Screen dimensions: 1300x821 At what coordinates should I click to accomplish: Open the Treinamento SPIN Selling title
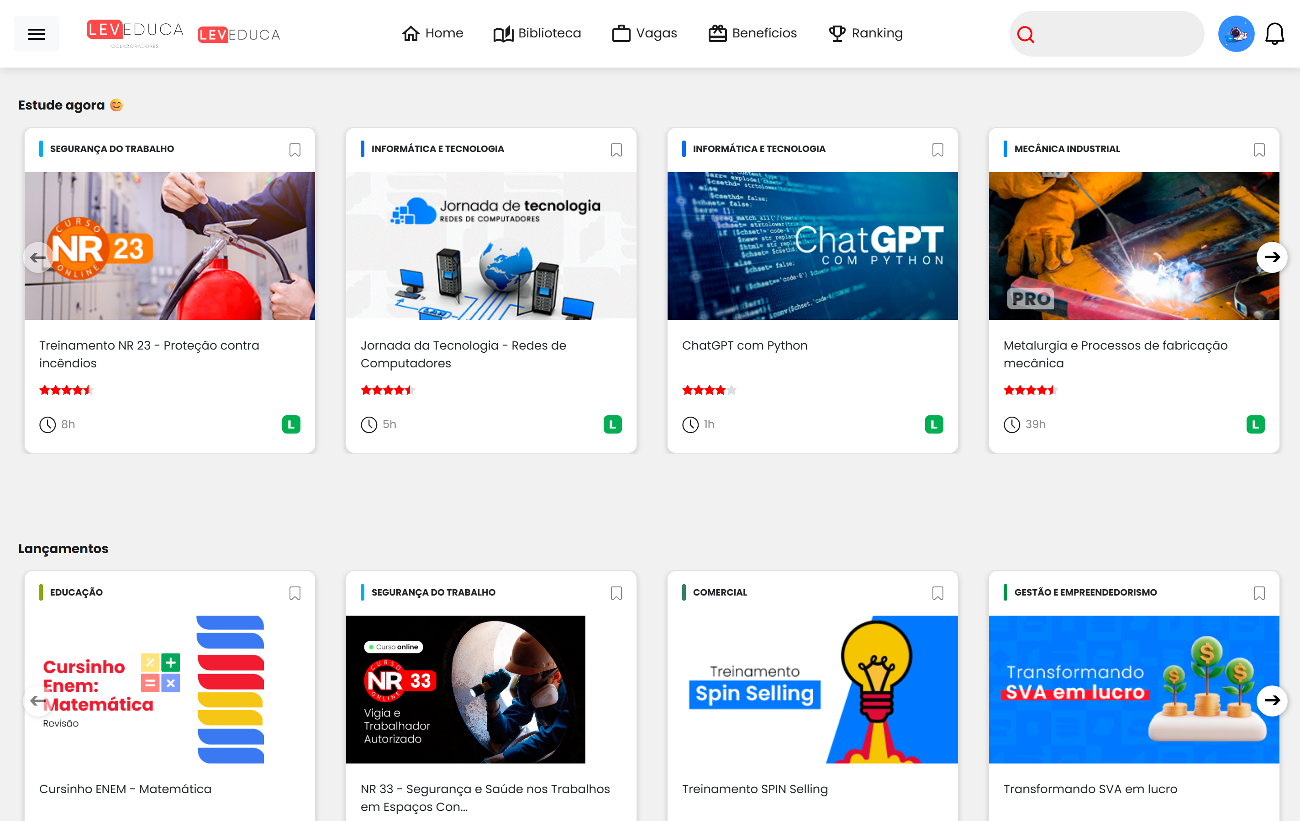(x=755, y=789)
